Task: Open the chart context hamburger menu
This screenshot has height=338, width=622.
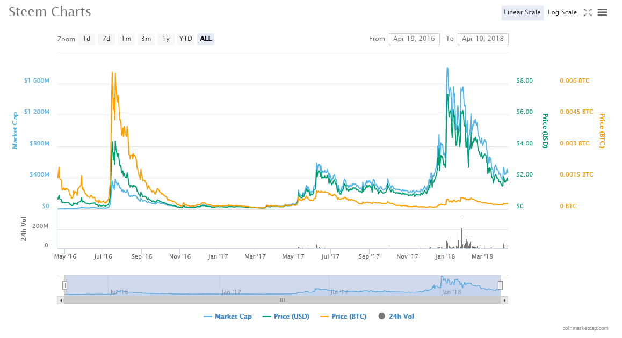Action: point(602,13)
